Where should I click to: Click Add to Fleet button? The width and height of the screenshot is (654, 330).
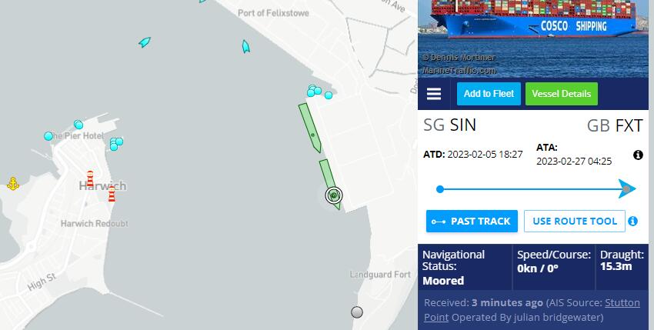click(x=489, y=93)
